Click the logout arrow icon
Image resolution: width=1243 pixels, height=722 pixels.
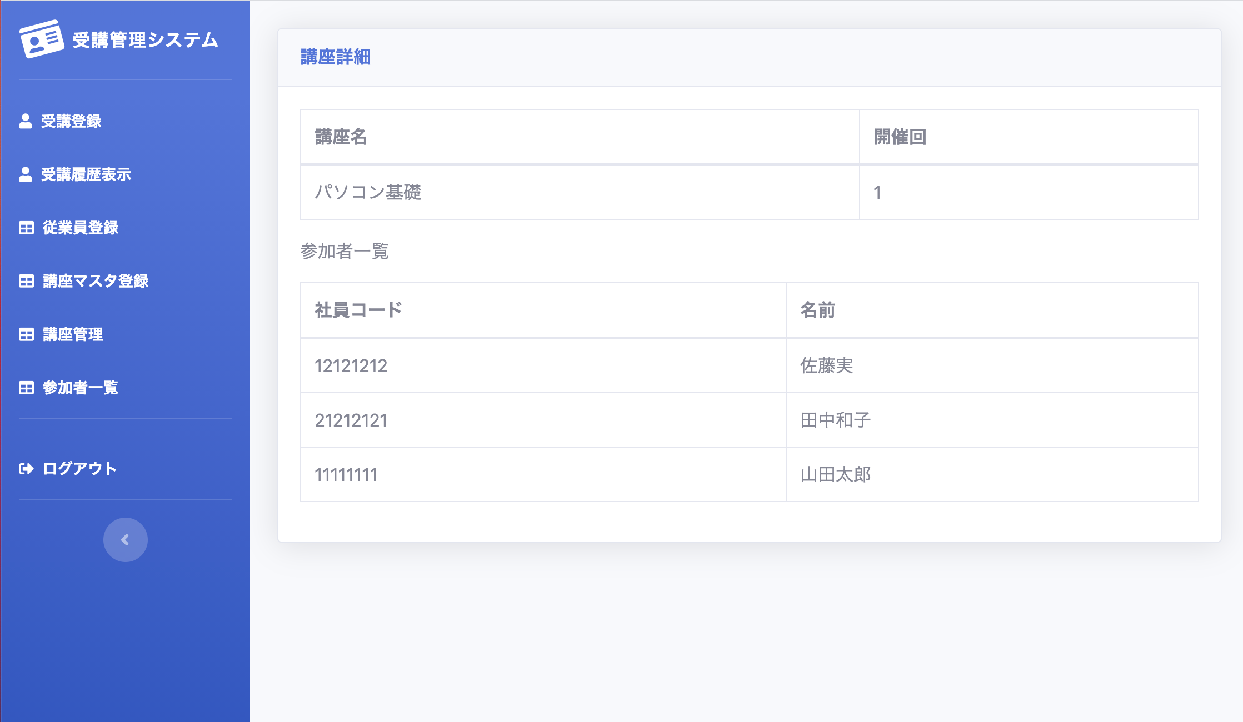(26, 469)
